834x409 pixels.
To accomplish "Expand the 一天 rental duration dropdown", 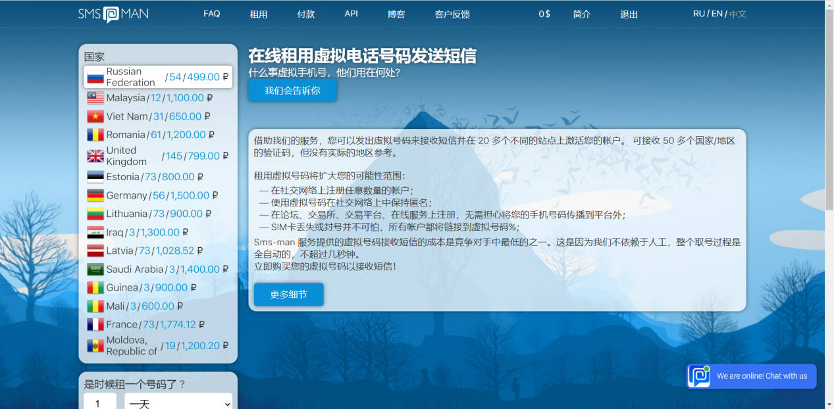I will (178, 402).
